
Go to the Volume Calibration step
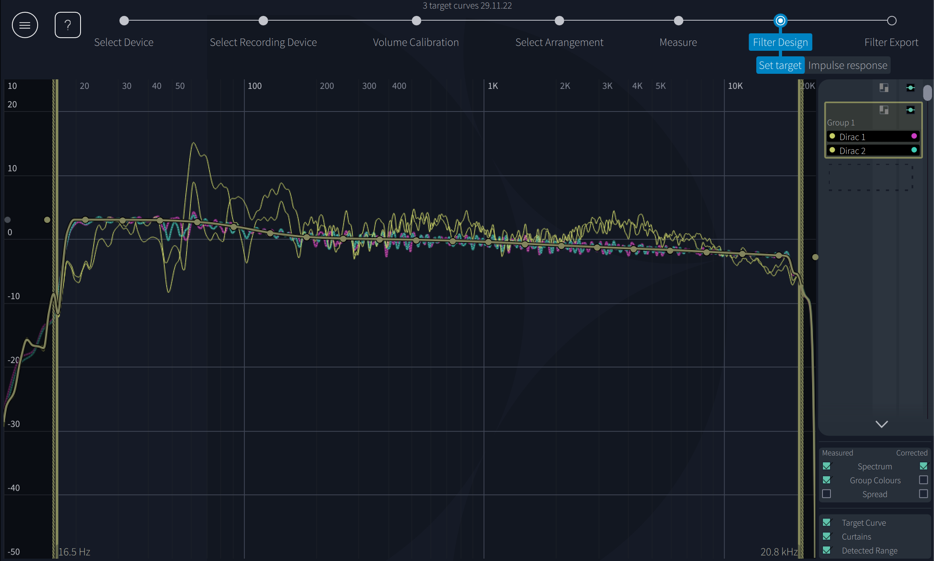click(x=416, y=42)
